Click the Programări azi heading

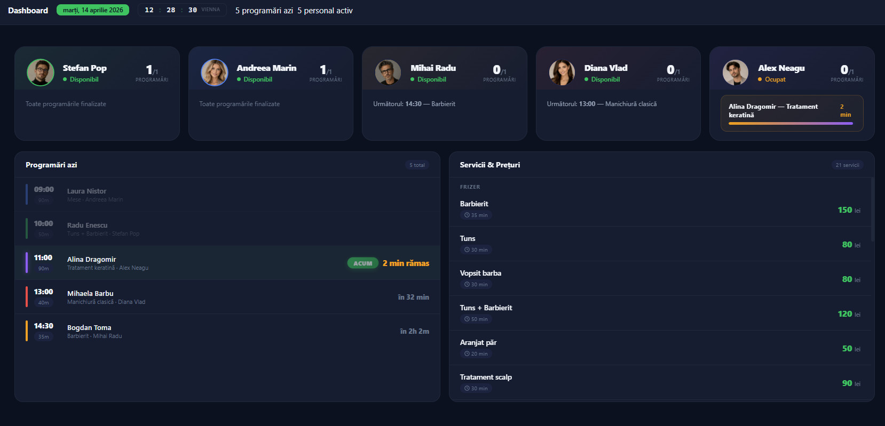pyautogui.click(x=51, y=165)
